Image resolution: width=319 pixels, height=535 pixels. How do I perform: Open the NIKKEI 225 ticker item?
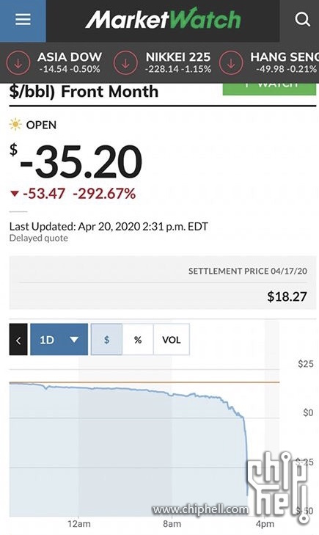pos(178,62)
